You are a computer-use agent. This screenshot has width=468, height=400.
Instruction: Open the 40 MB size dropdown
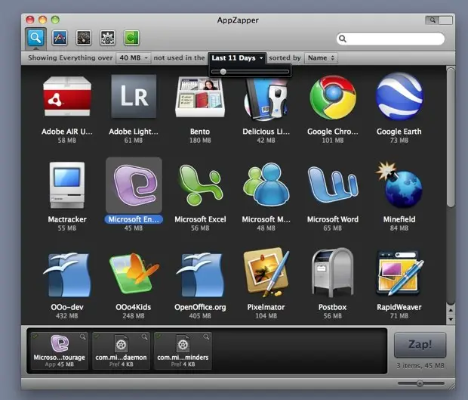click(x=134, y=57)
